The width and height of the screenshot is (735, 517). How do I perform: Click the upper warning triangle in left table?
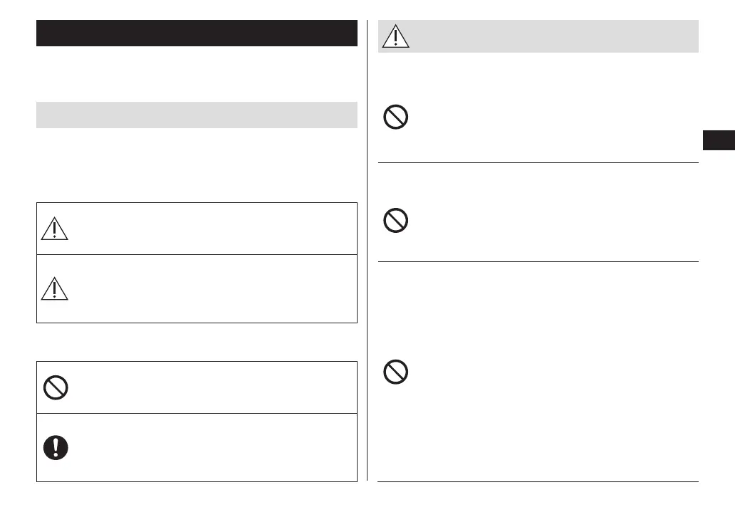click(x=54, y=229)
